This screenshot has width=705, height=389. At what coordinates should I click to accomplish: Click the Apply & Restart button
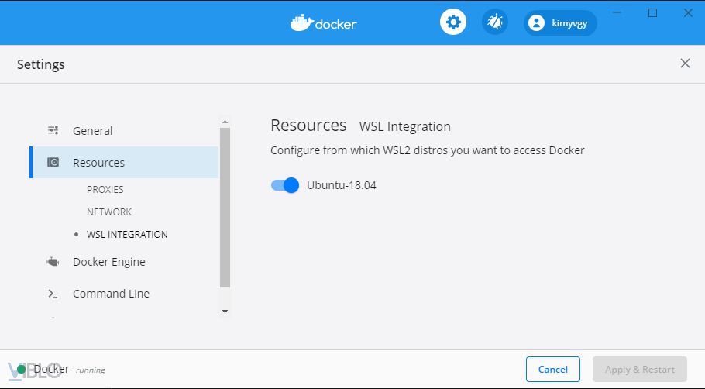pos(639,370)
